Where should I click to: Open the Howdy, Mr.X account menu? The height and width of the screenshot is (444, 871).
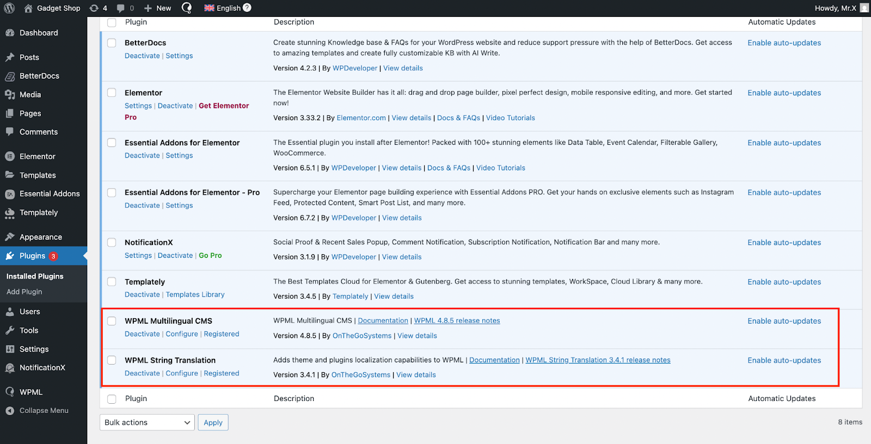click(842, 8)
